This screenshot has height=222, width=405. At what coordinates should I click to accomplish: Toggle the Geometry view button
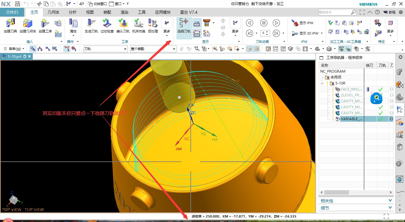(48, 49)
